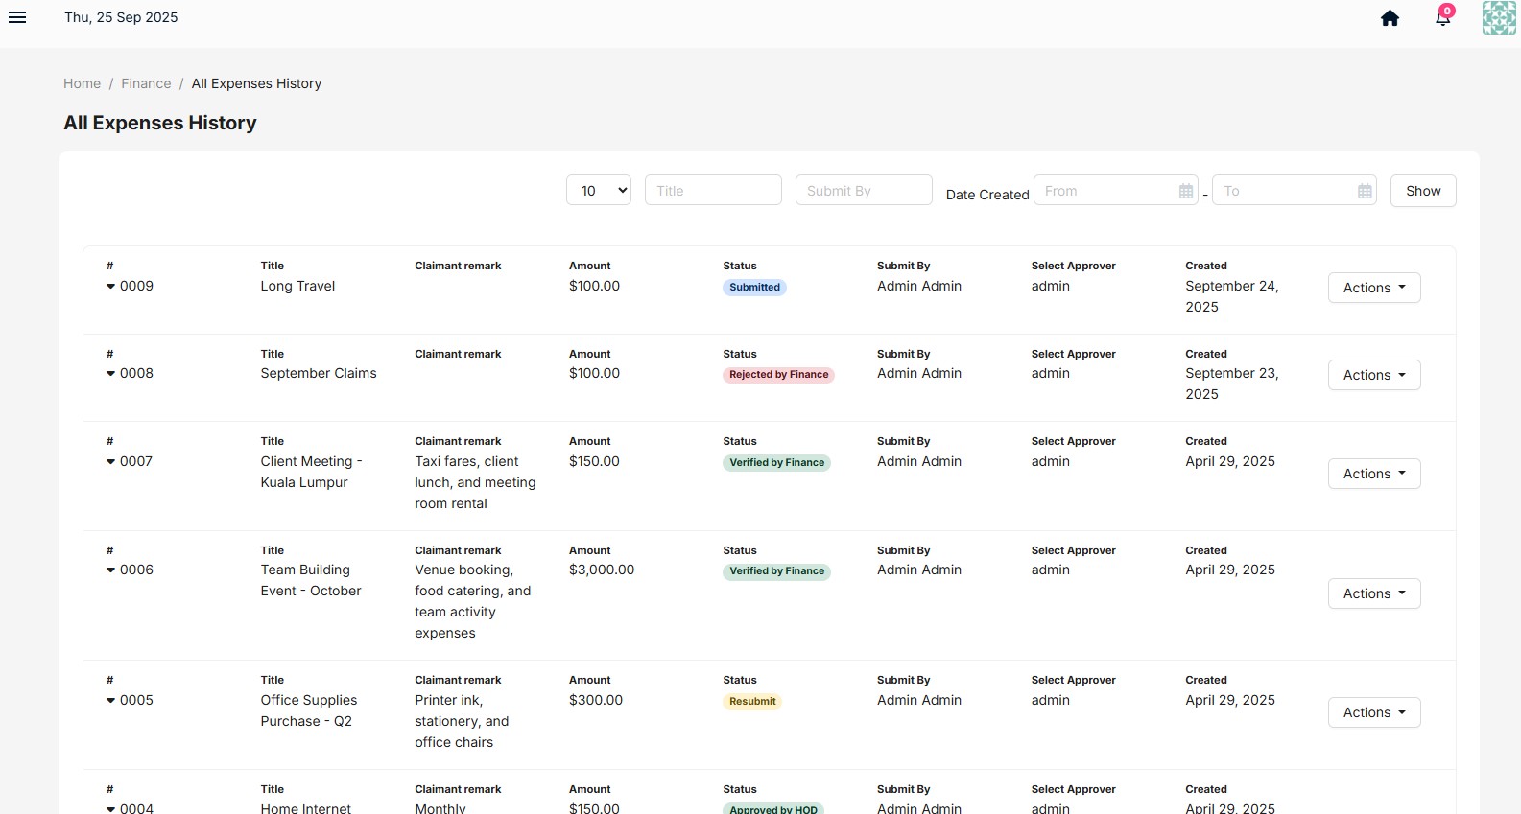Screen dimensions: 1521x814
Task: Click the Rejected by Finance status badge
Action: 778,375
